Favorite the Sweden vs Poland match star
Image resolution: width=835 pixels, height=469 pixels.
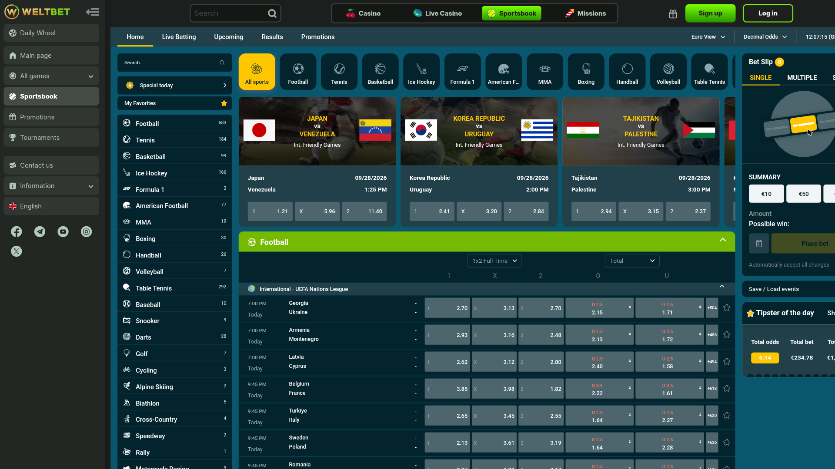click(x=727, y=443)
